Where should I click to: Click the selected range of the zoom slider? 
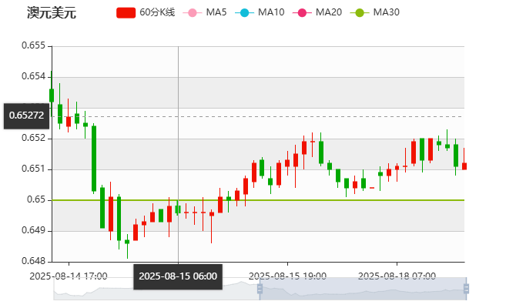[x=363, y=289]
